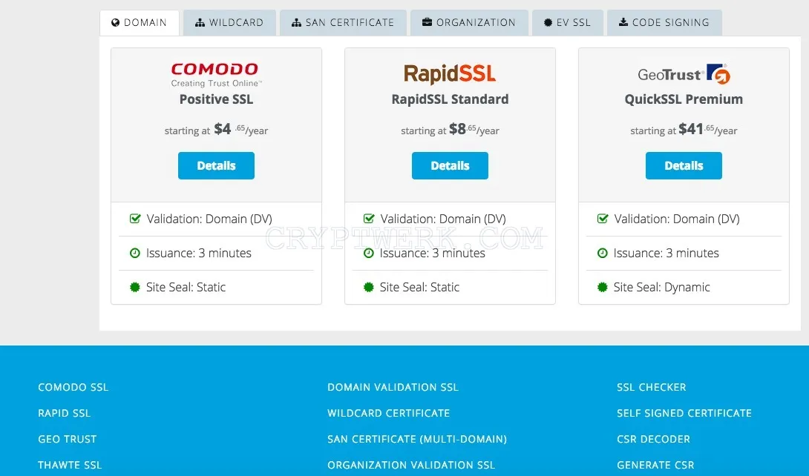The height and width of the screenshot is (476, 809).
Task: Click the validation check icon under Positive SSL
Action: pos(135,219)
